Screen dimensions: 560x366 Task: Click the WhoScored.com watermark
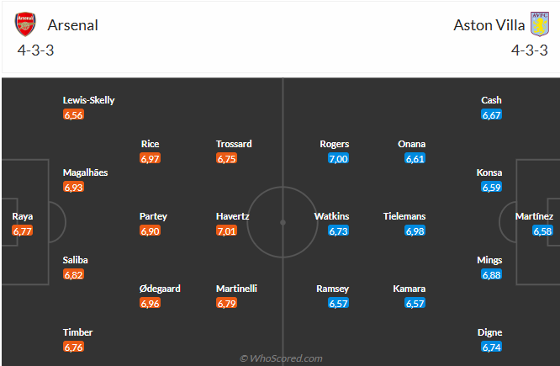[x=281, y=358]
